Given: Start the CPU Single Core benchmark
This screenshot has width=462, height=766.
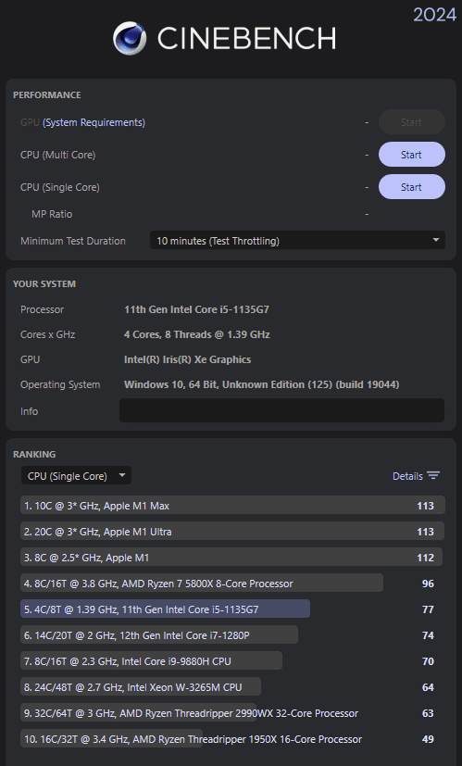Looking at the screenshot, I should (x=412, y=186).
